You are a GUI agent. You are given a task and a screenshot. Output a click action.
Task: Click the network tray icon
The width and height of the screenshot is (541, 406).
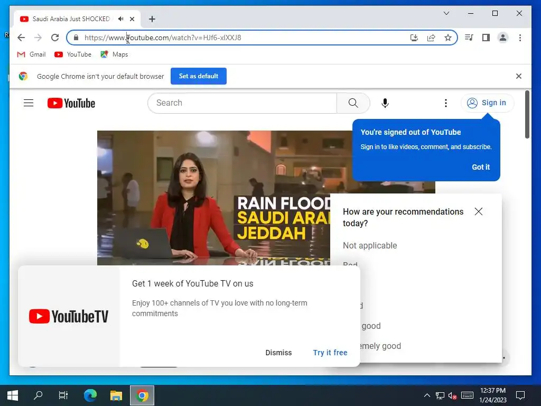pos(440,395)
